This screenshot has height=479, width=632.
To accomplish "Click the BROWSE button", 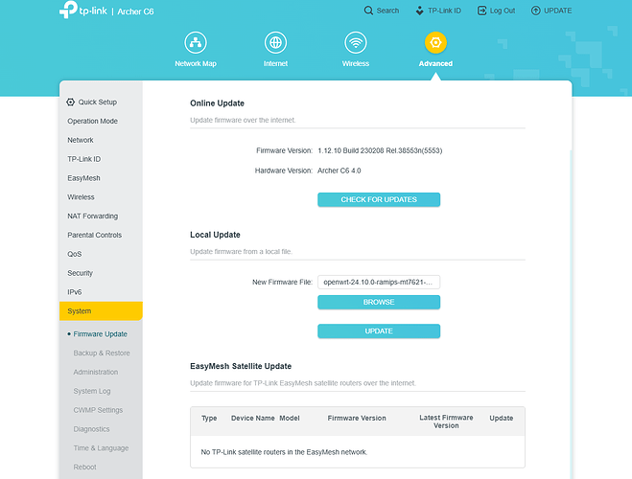I will (x=379, y=303).
